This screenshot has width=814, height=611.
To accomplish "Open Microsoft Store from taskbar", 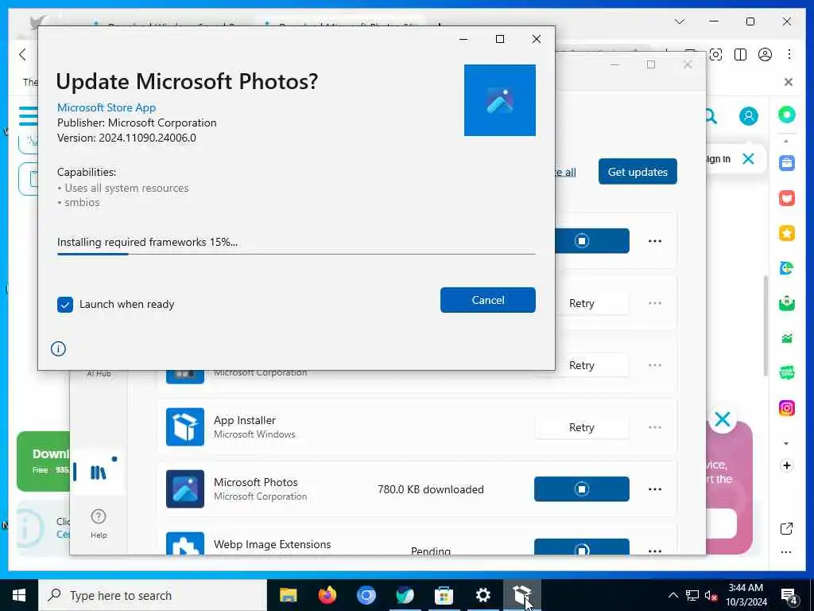I will [x=444, y=595].
